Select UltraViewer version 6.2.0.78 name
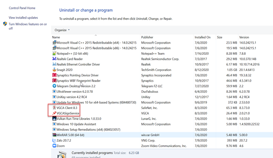The width and height of the screenshot is (273, 158). [x=75, y=91]
